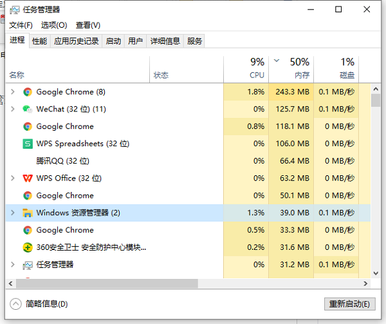Expand the Windows 资源管理器 (2) group
The image size is (386, 324).
click(13, 213)
